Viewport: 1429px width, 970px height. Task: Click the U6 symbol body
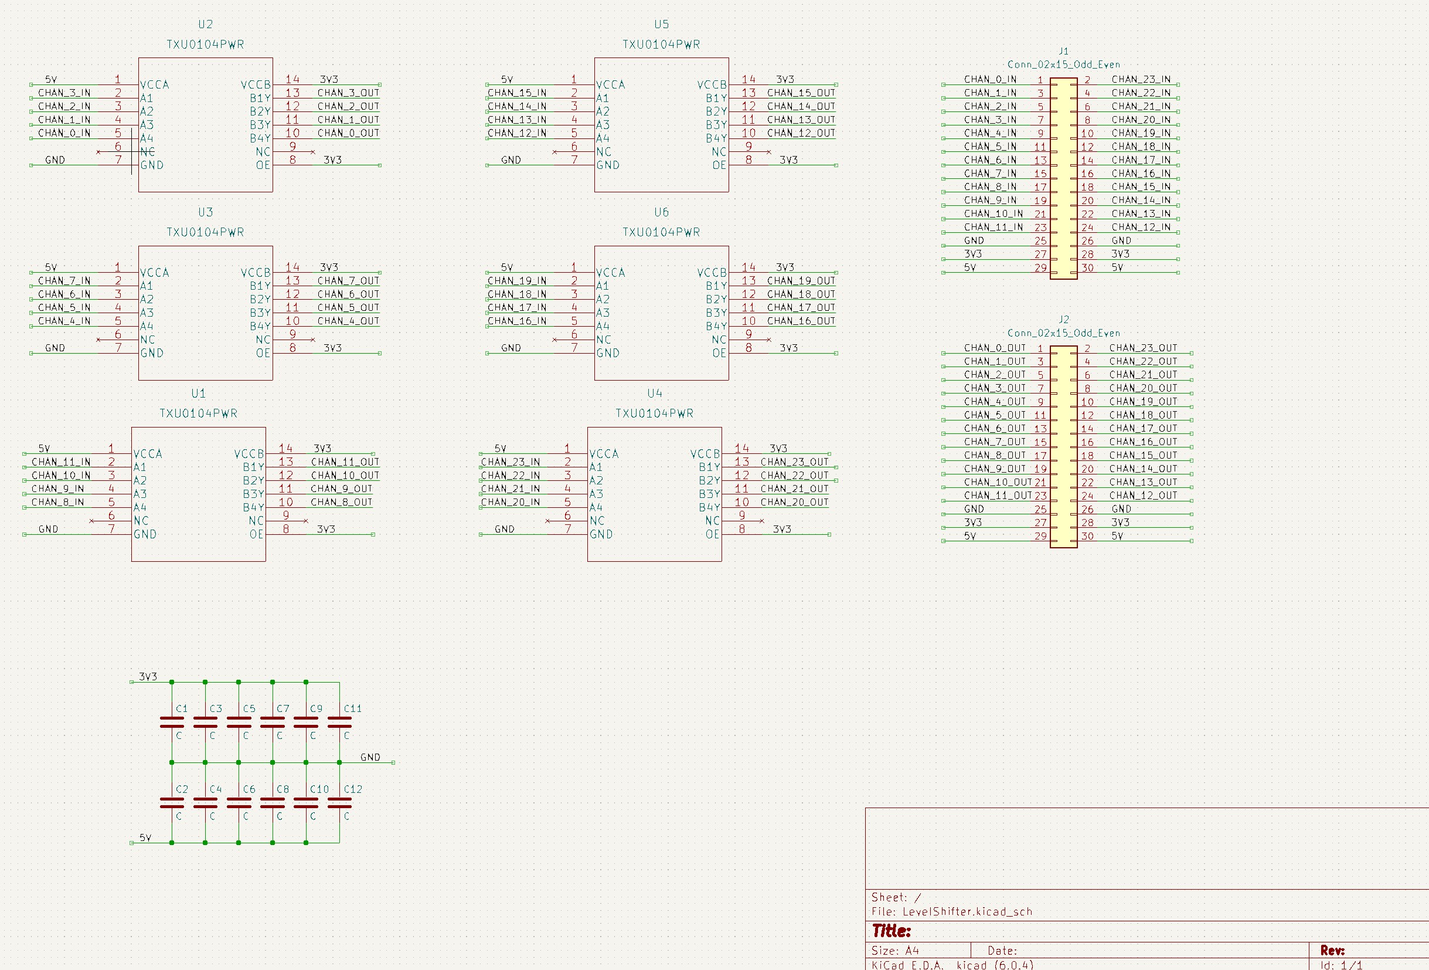click(661, 314)
